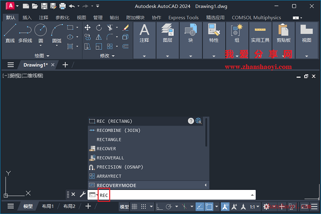Image resolution: width=321 pixels, height=214 pixels.
Task: Select the Mirror tool
Action: (99, 37)
